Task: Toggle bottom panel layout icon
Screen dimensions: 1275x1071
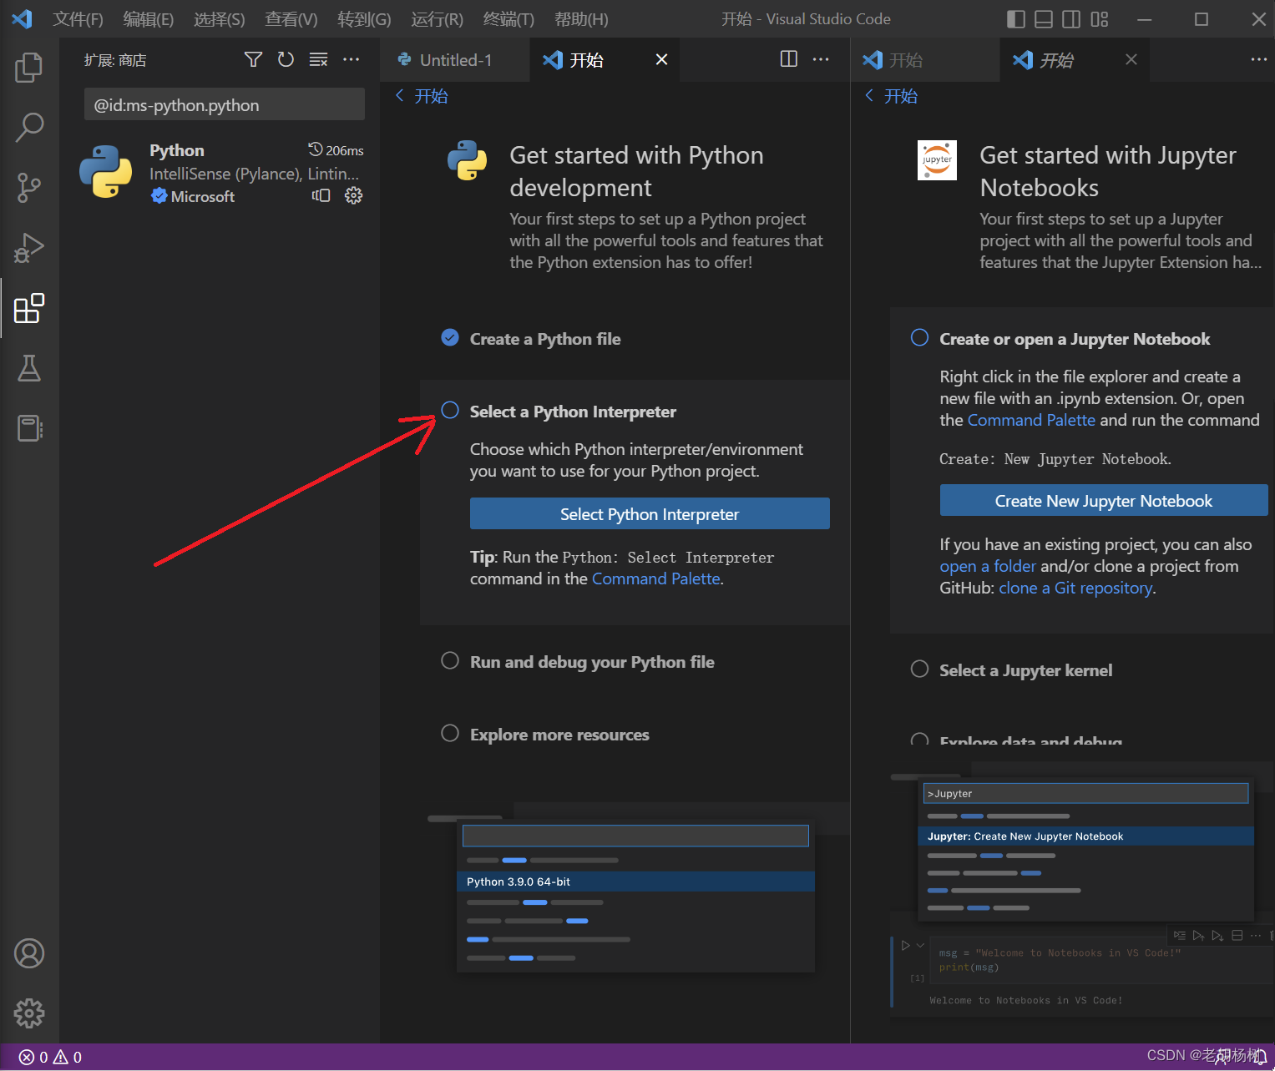Action: [1044, 19]
